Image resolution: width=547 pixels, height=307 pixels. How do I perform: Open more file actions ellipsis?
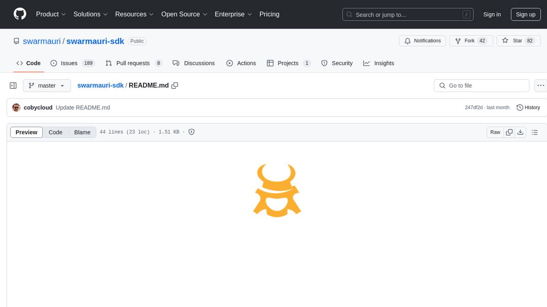click(x=541, y=86)
